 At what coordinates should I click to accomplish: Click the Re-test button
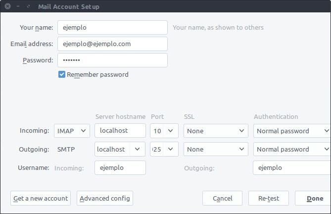pyautogui.click(x=269, y=198)
